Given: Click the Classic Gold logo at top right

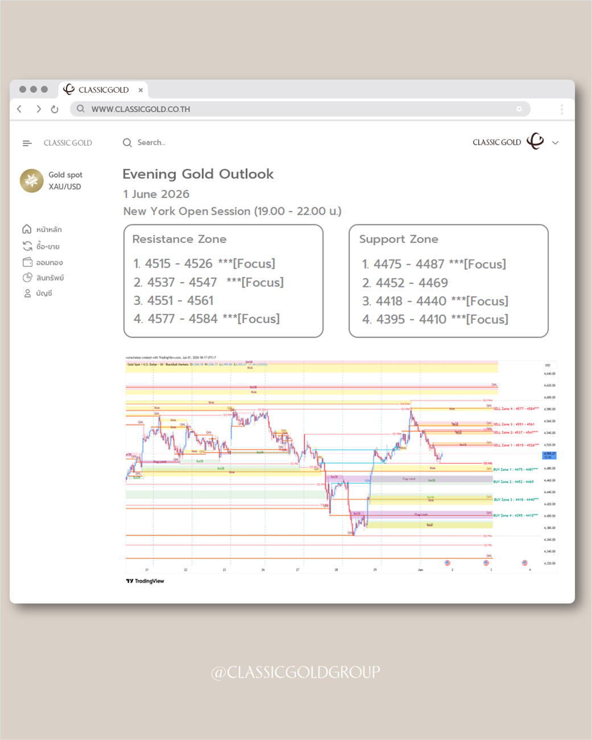Looking at the screenshot, I should point(535,141).
